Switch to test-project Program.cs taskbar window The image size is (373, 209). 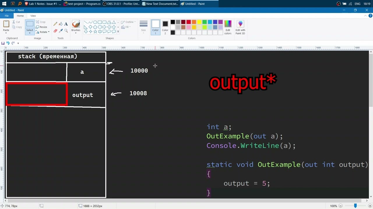[x=82, y=4]
